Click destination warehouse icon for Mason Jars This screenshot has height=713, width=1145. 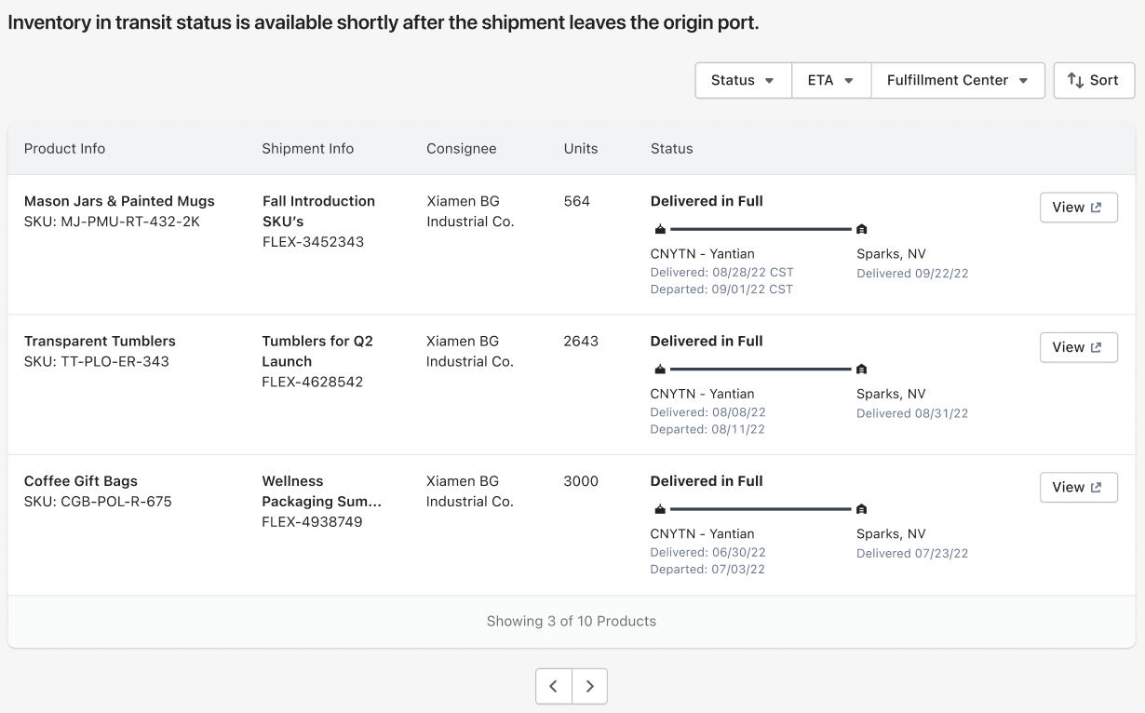(861, 229)
